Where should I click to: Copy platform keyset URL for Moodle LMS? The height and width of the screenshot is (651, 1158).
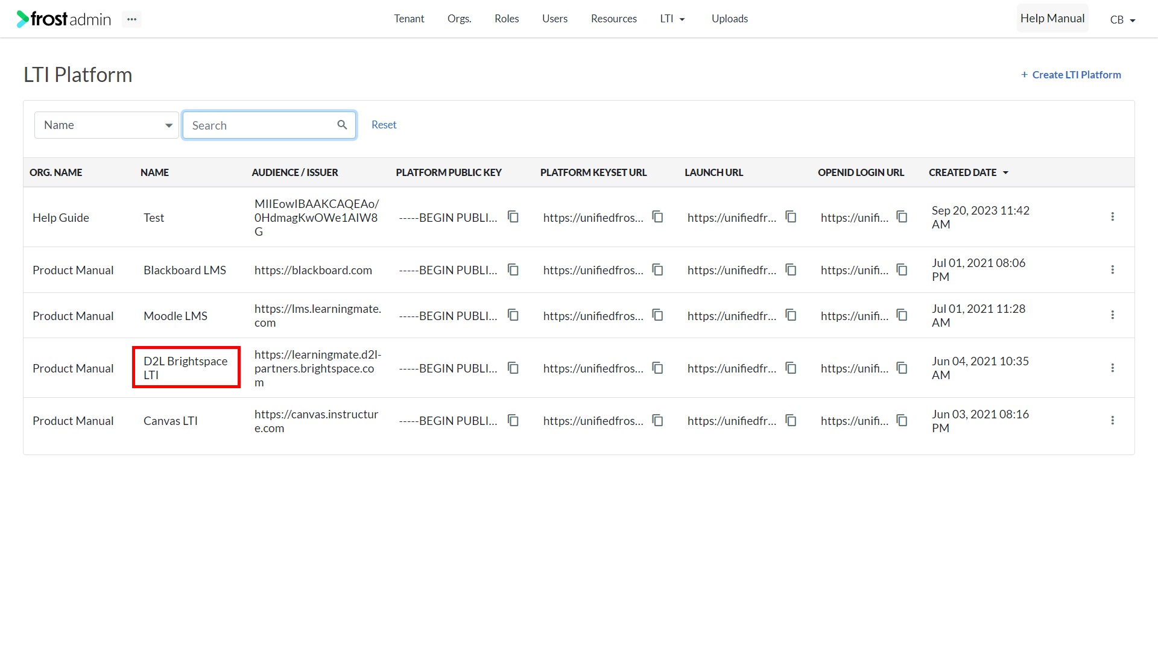coord(658,315)
